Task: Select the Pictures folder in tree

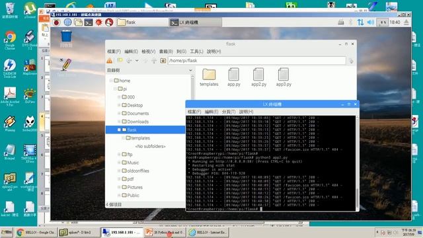Action: click(135, 187)
